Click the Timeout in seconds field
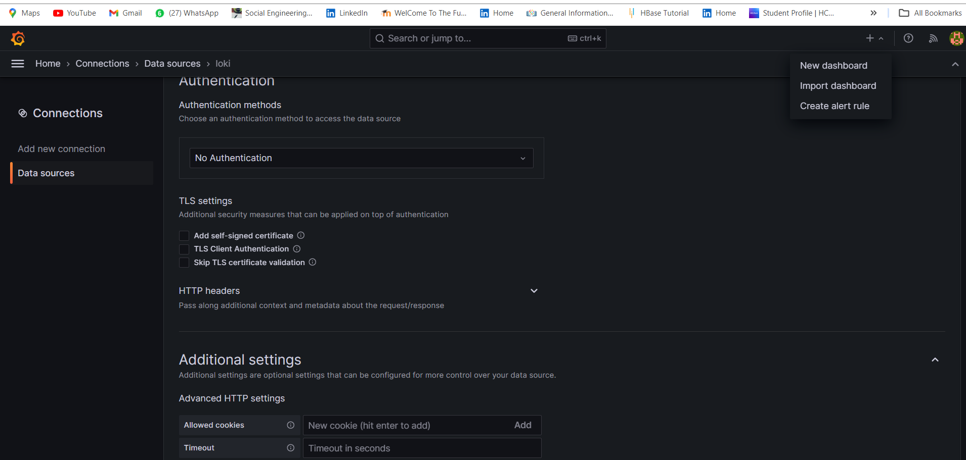The width and height of the screenshot is (966, 460). tap(422, 448)
